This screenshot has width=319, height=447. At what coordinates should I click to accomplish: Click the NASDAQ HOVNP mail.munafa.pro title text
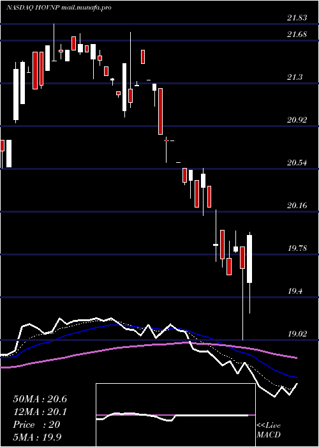click(x=59, y=8)
